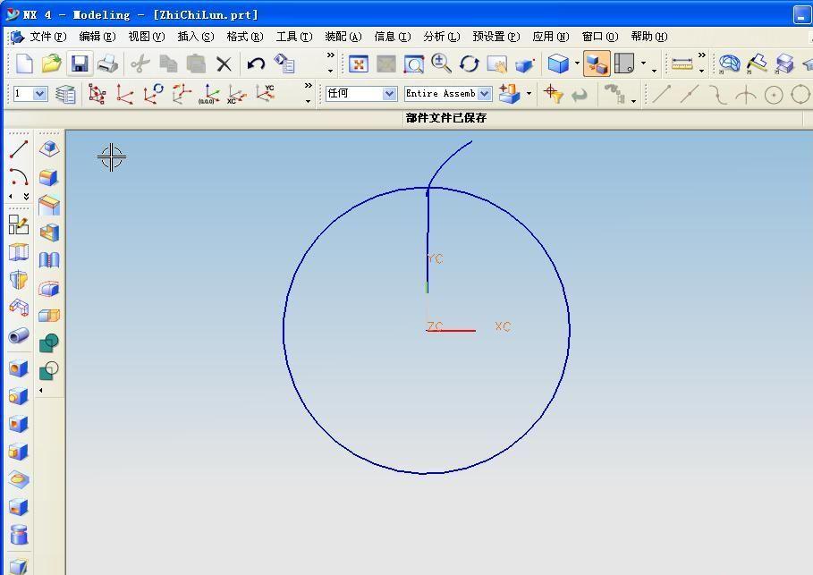Open a part with the folder icon

pos(51,63)
